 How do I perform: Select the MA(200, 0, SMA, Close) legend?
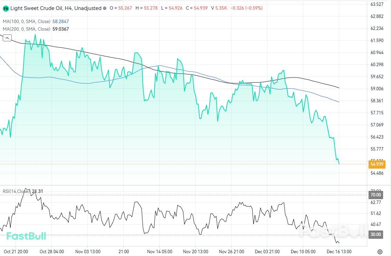tap(27, 29)
